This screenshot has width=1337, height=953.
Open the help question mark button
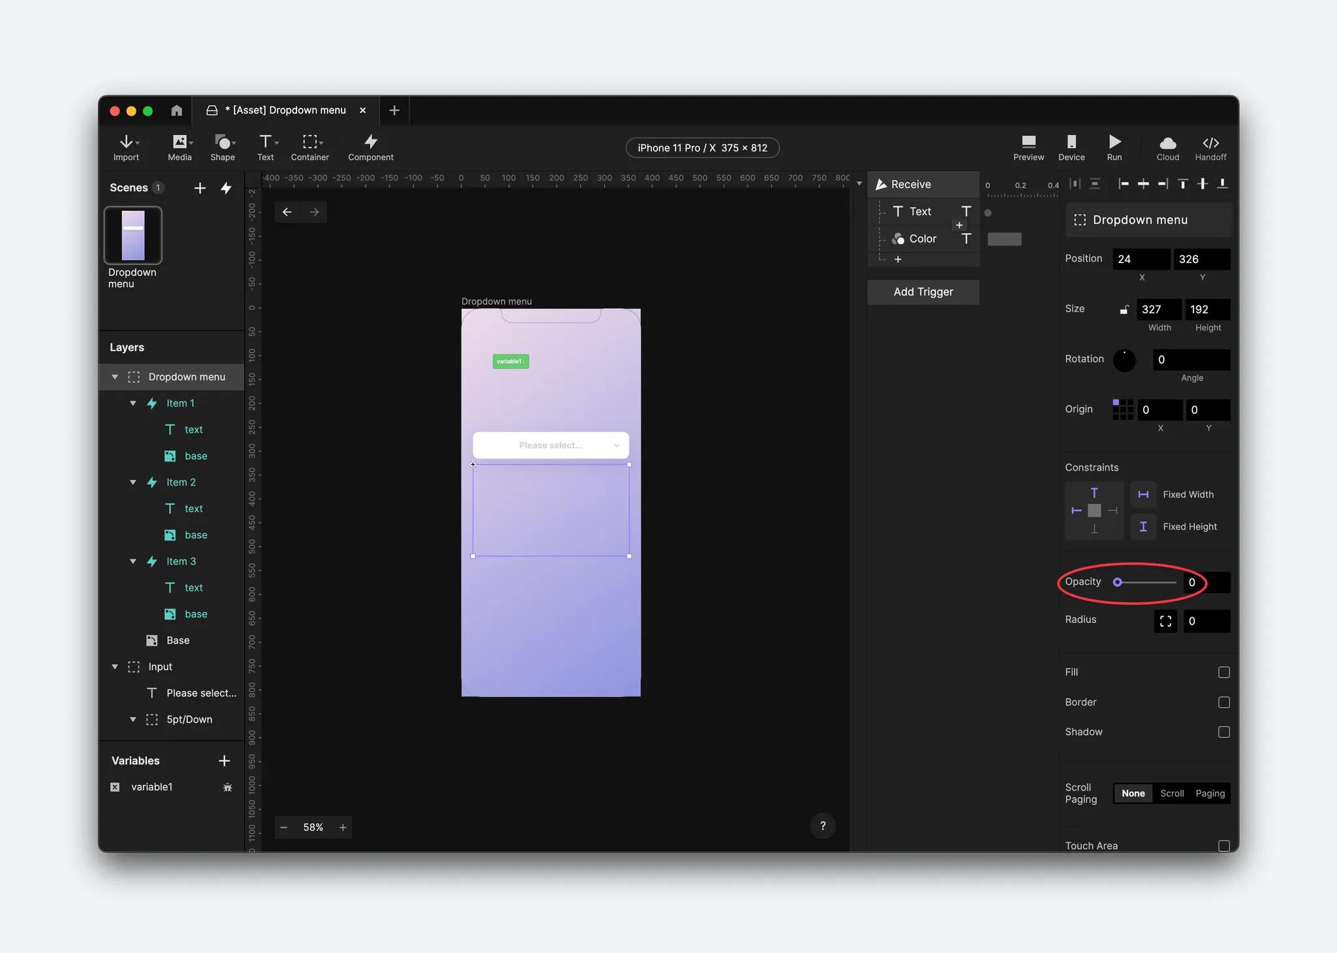[823, 826]
